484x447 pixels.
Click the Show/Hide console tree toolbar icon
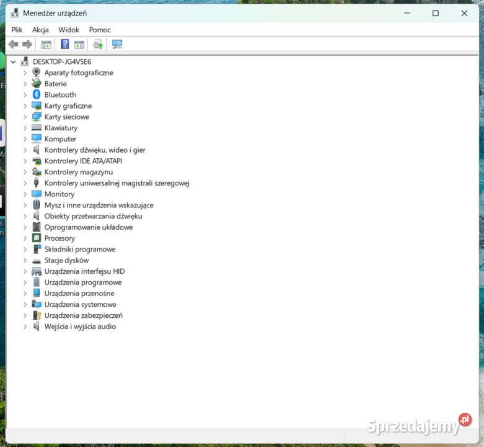point(46,45)
